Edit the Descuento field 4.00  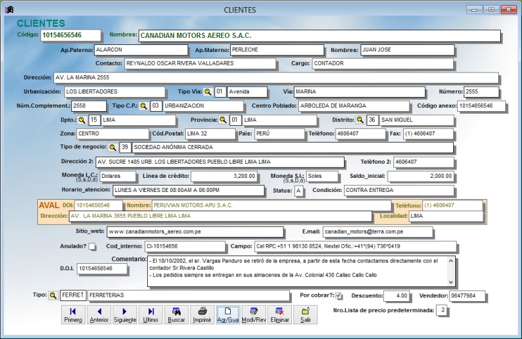point(396,296)
